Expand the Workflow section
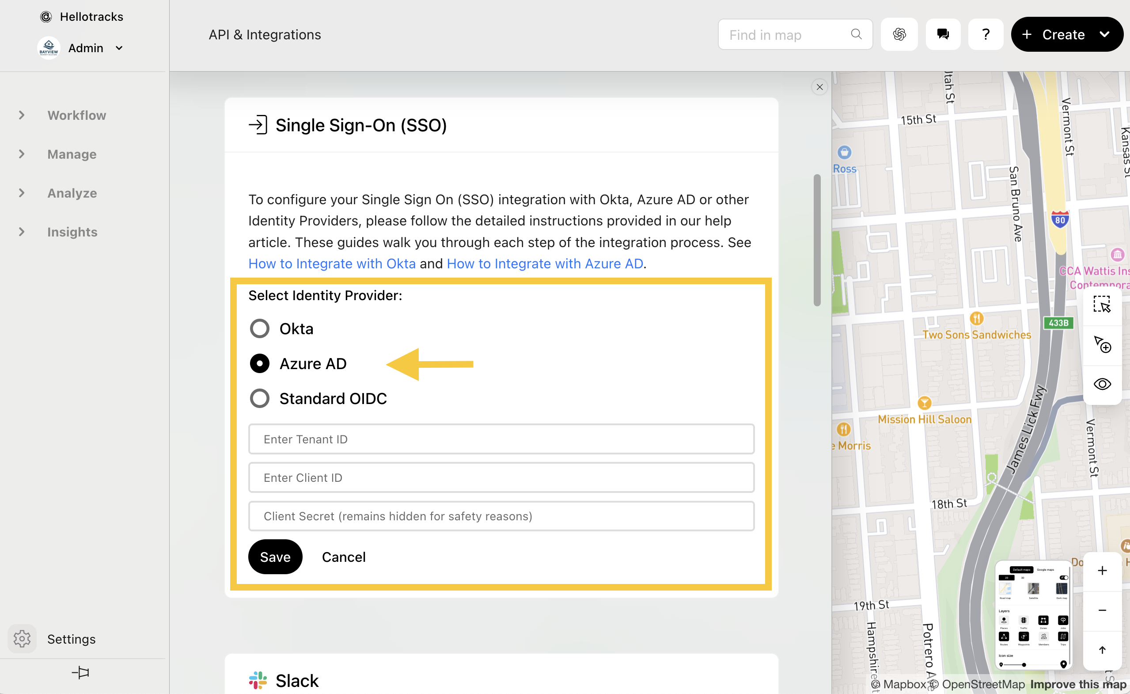This screenshot has height=694, width=1130. coord(22,115)
